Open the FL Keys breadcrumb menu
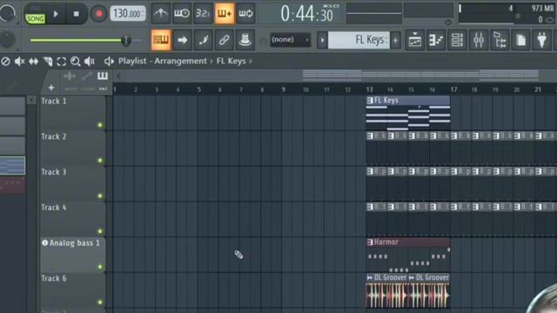The image size is (557, 313). (x=232, y=61)
